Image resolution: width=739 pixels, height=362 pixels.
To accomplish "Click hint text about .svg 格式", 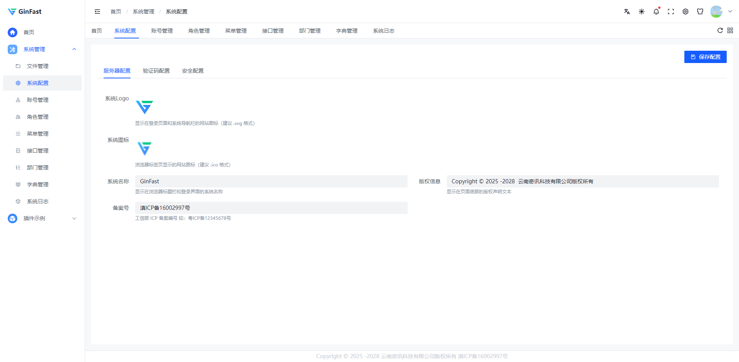I will click(195, 123).
